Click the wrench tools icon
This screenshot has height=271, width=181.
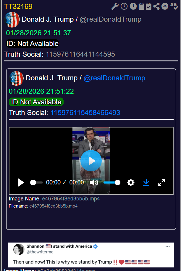(116, 6)
